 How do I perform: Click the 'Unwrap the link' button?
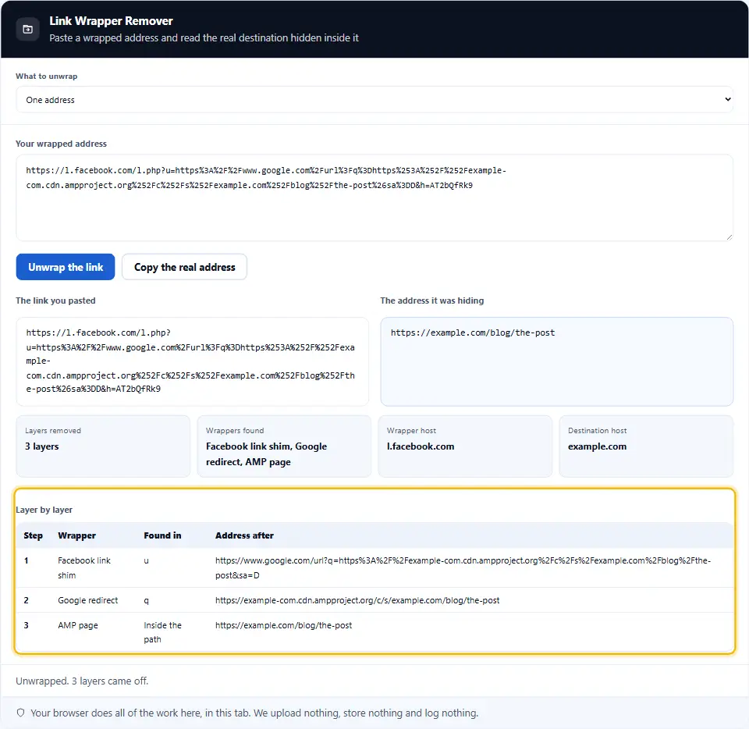(66, 267)
